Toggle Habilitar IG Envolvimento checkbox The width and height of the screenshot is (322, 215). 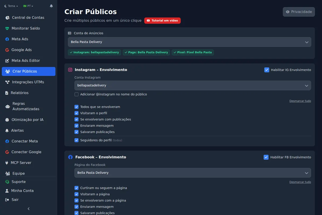[267, 70]
